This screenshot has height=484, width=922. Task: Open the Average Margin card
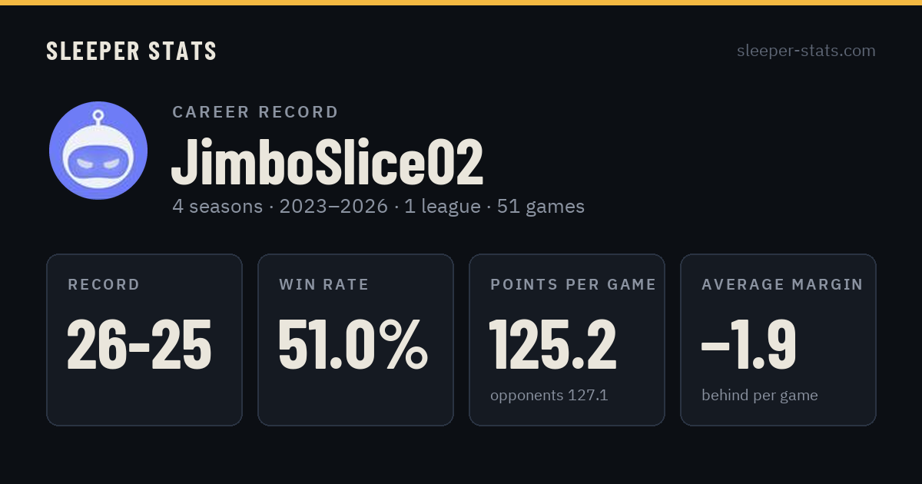tap(778, 340)
